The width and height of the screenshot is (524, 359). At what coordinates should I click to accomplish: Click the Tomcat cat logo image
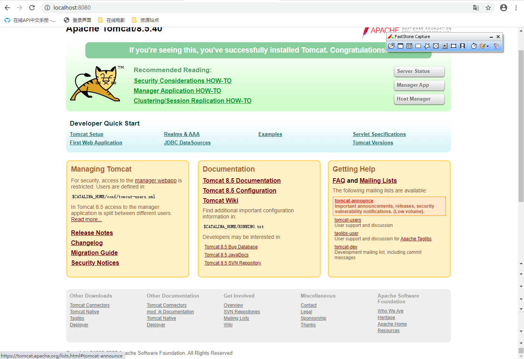point(96,84)
